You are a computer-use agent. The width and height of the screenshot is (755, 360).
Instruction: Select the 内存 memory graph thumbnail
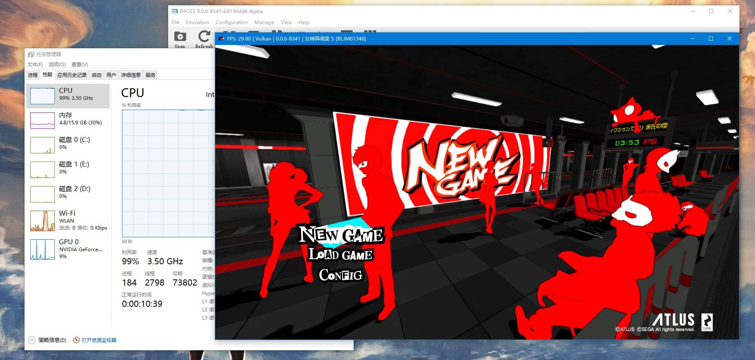43,121
